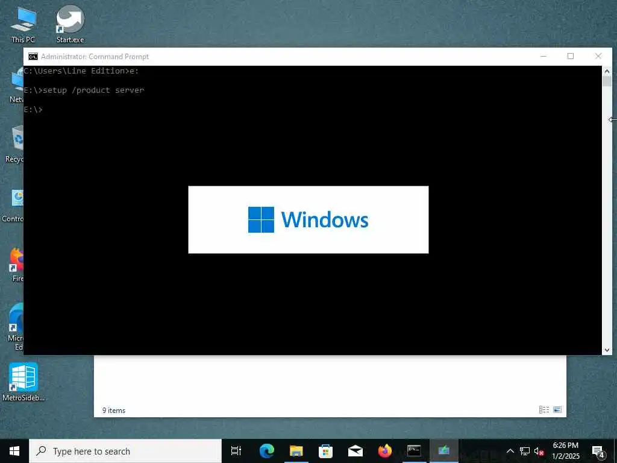Screen dimensions: 617x463
Task: Switch File Explorer to details view
Action: (544, 410)
